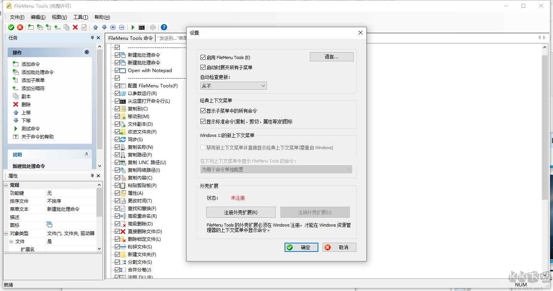553x291 pixels.
Task: Click the blue help question mark icon
Action: pos(164,27)
